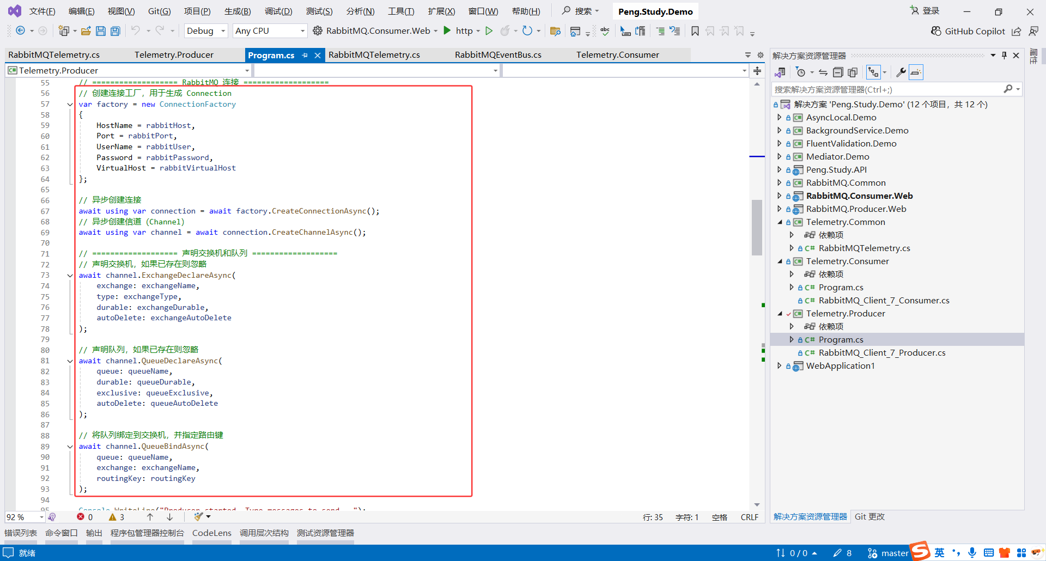
Task: Open the 工具(T) menu
Action: pos(401,11)
